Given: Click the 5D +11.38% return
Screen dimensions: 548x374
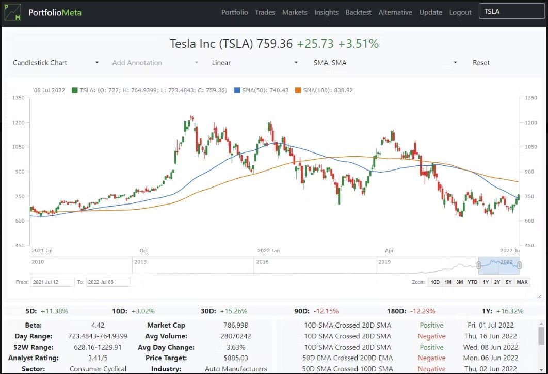Looking at the screenshot, I should 47,311.
